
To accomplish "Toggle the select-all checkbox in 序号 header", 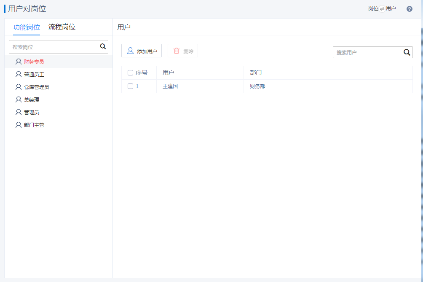I will click(x=130, y=73).
